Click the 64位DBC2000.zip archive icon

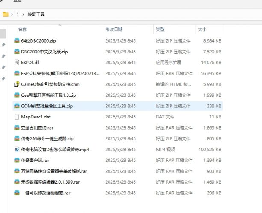[16, 41]
